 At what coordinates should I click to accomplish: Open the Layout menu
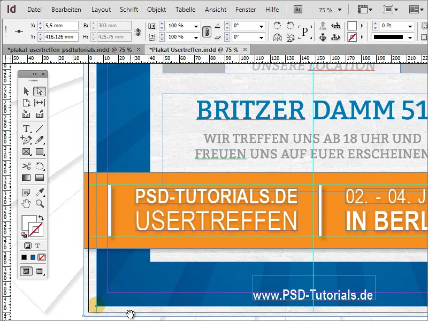(x=101, y=10)
